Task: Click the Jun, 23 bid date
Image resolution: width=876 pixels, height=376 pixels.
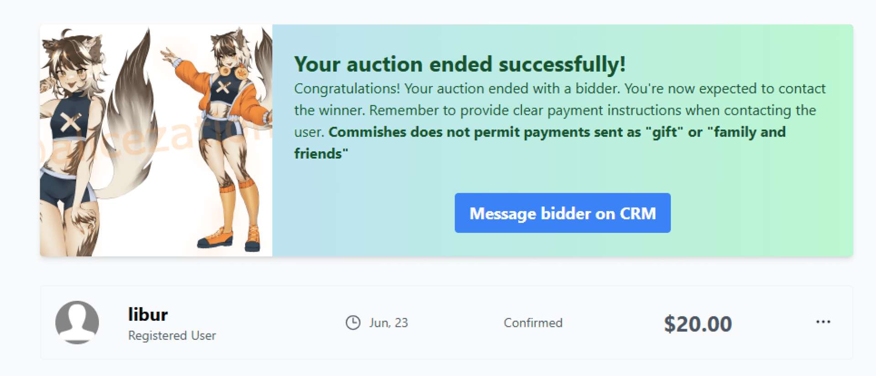Action: [x=388, y=323]
